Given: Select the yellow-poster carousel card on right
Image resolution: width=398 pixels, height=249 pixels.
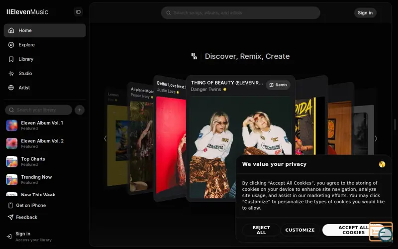Looking at the screenshot, I should pyautogui.click(x=311, y=116).
